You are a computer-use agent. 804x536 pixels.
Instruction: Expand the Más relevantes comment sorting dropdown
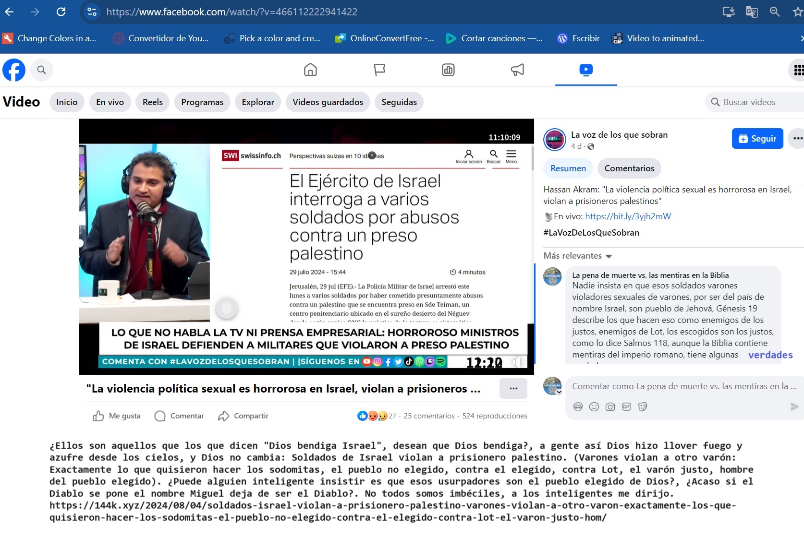click(577, 256)
